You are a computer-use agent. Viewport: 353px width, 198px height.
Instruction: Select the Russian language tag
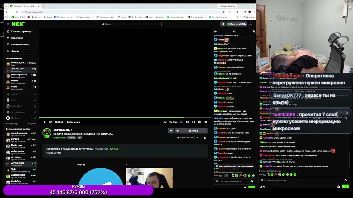(71, 138)
